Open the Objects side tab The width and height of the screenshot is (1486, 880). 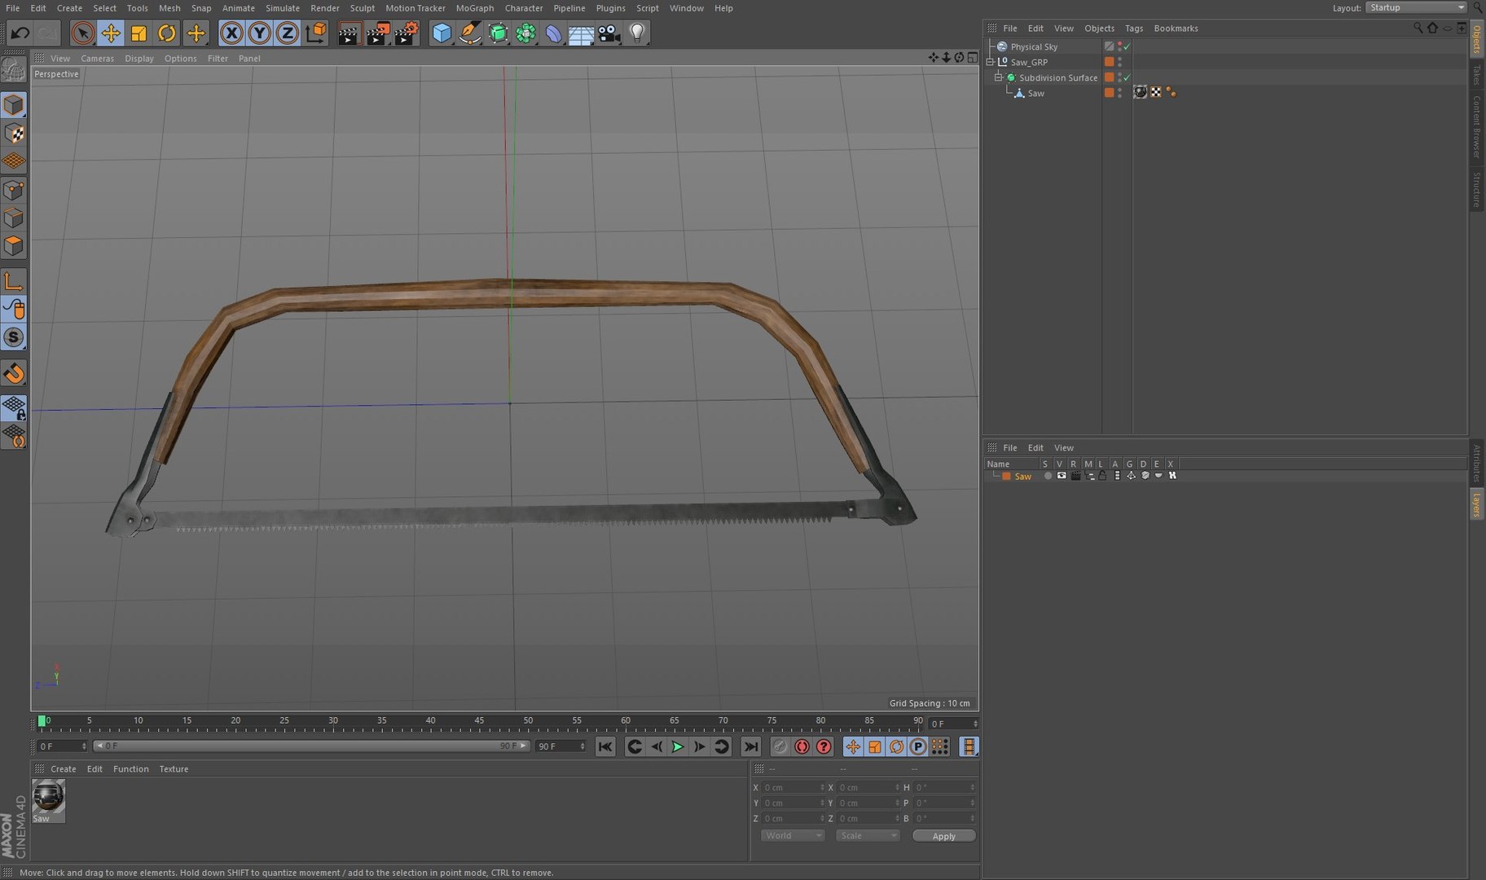[1477, 39]
